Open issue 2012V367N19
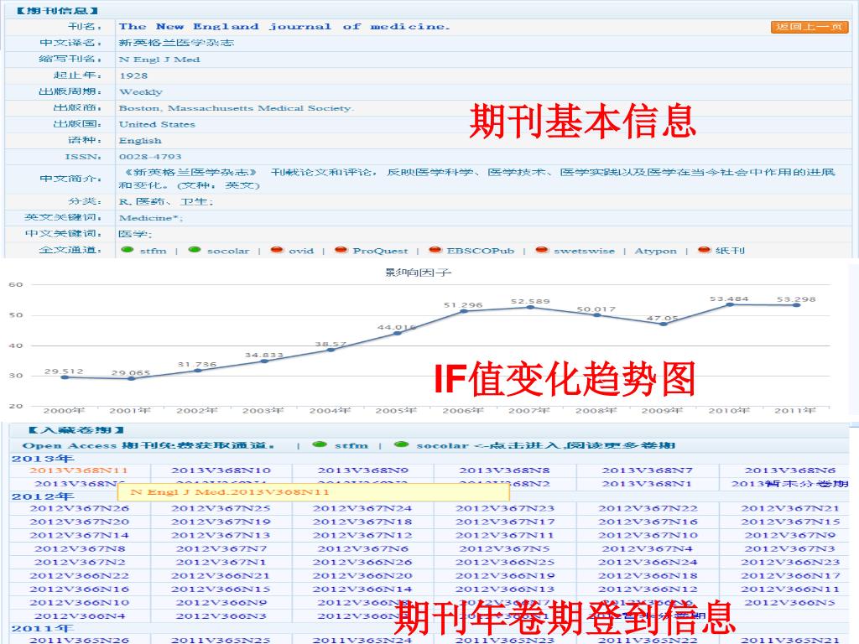Image resolution: width=859 pixels, height=644 pixels. pyautogui.click(x=221, y=522)
